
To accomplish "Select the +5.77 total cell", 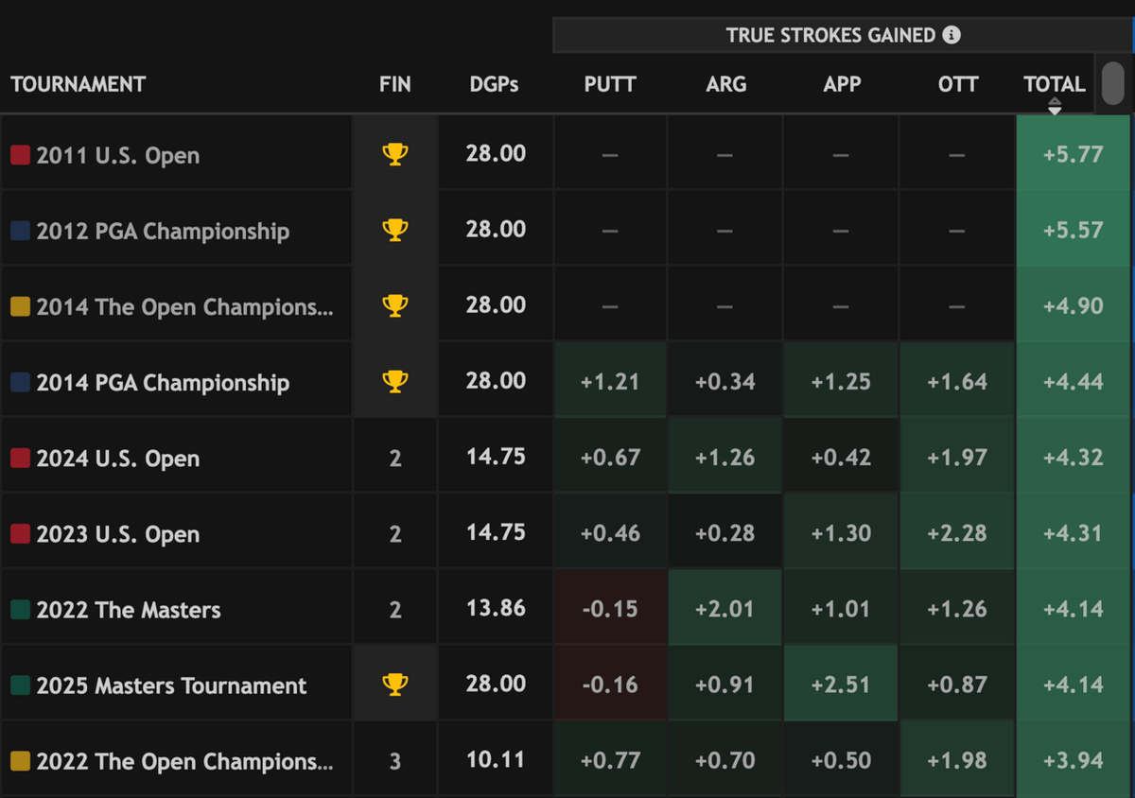I will click(x=1073, y=154).
